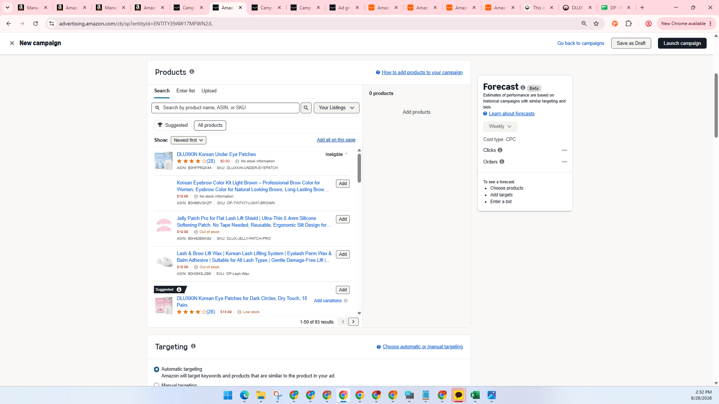Click Save as Draft button
The height and width of the screenshot is (404, 719).
(x=631, y=43)
